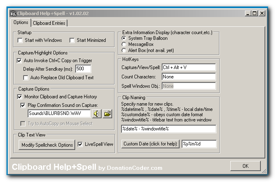
Task: Click the clipboard app icon in title bar
Action: tap(13, 13)
